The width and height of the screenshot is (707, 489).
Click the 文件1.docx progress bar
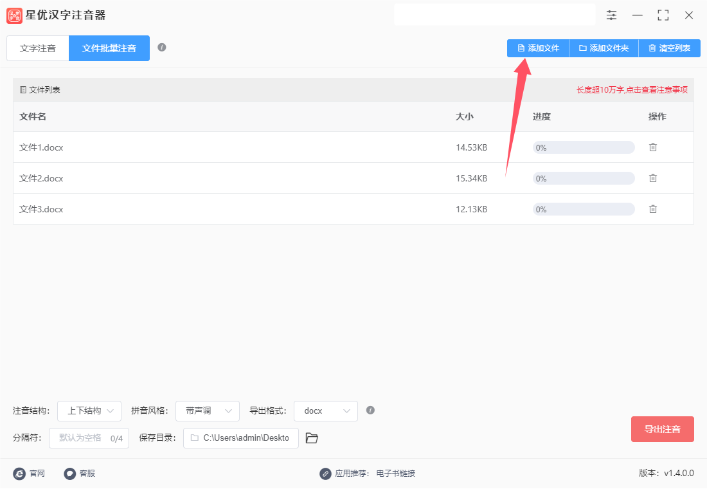584,147
